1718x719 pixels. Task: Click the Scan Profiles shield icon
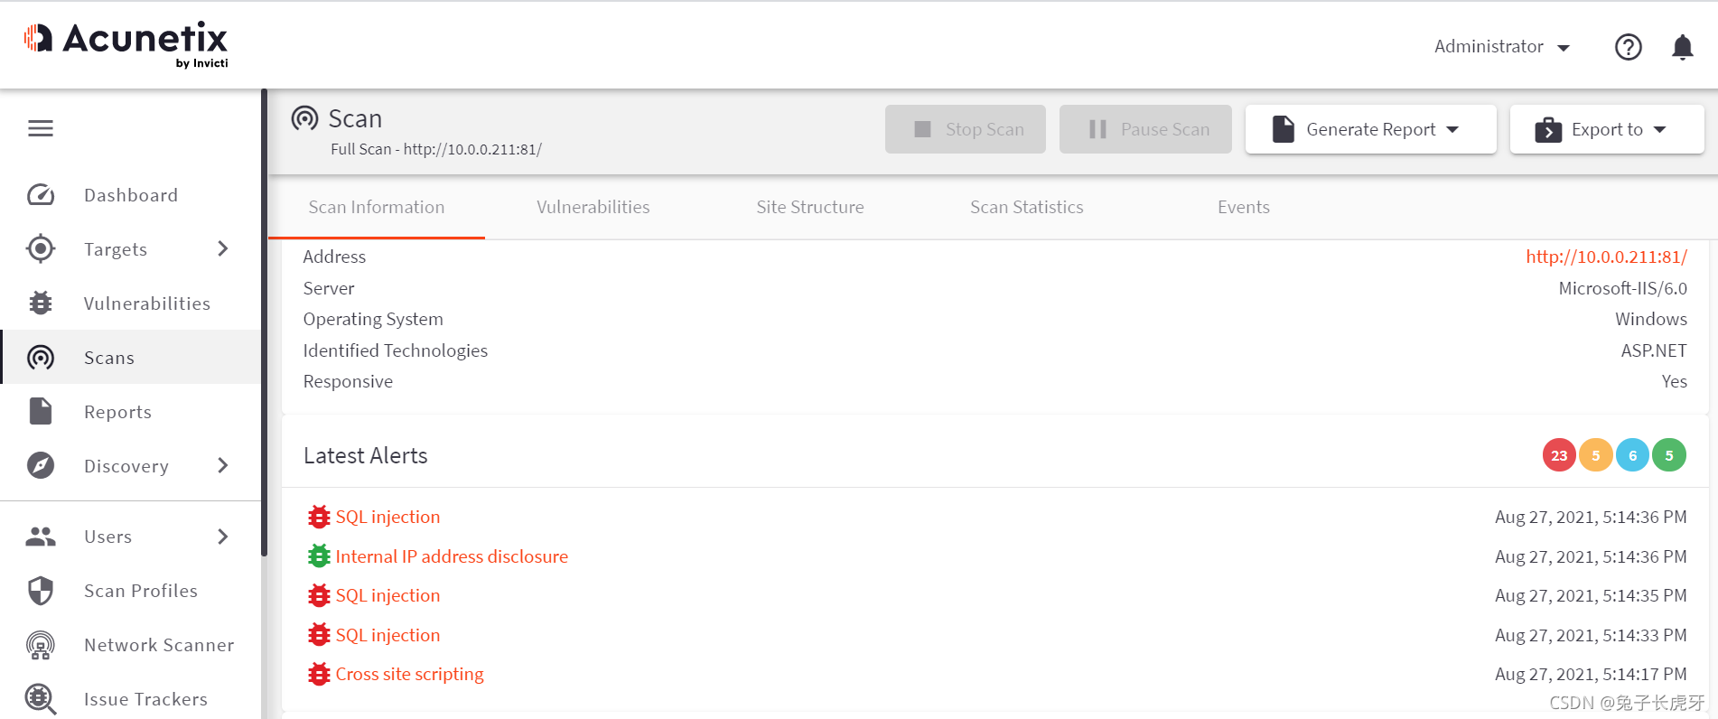click(x=41, y=591)
